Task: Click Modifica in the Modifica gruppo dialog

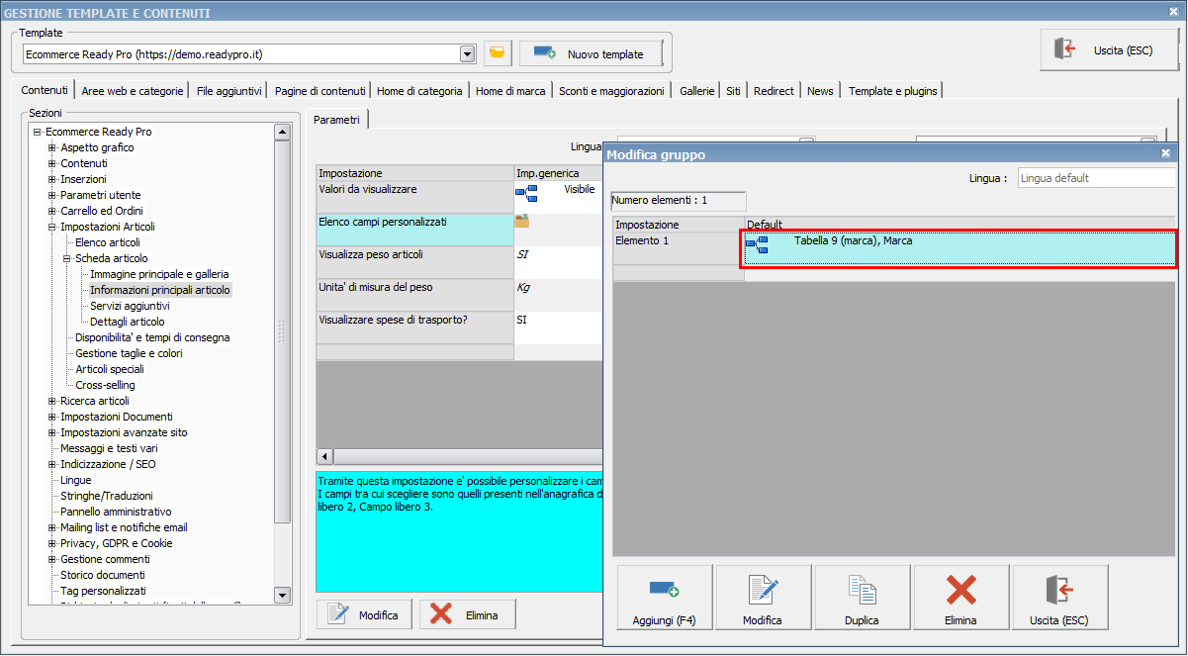Action: click(763, 598)
